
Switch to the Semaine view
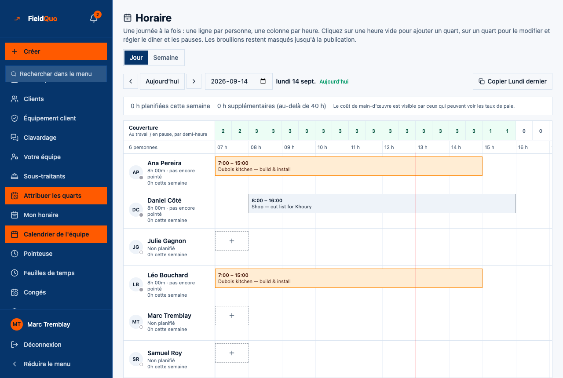[x=166, y=58]
